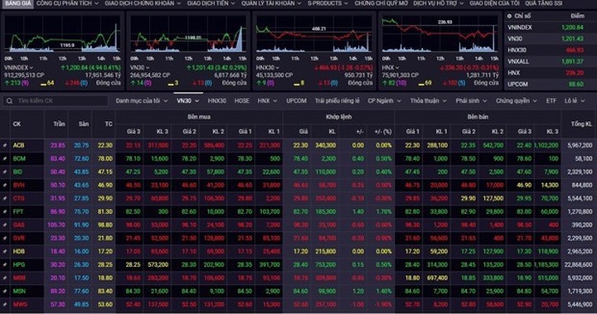Open the Chứng quyền dropdown
597x314 pixels.
click(x=517, y=101)
